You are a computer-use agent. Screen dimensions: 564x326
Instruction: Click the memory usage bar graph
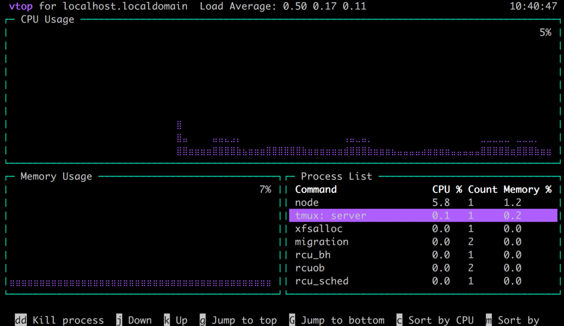[140, 283]
